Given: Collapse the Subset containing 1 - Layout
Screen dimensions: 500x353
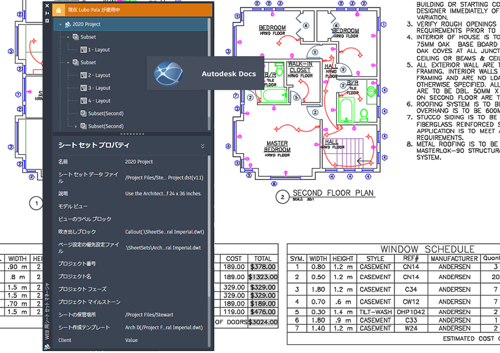Looking at the screenshot, I should click(x=68, y=37).
